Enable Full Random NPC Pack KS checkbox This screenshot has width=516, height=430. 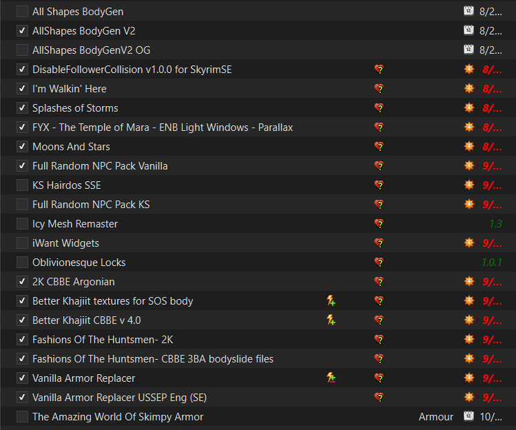point(22,205)
